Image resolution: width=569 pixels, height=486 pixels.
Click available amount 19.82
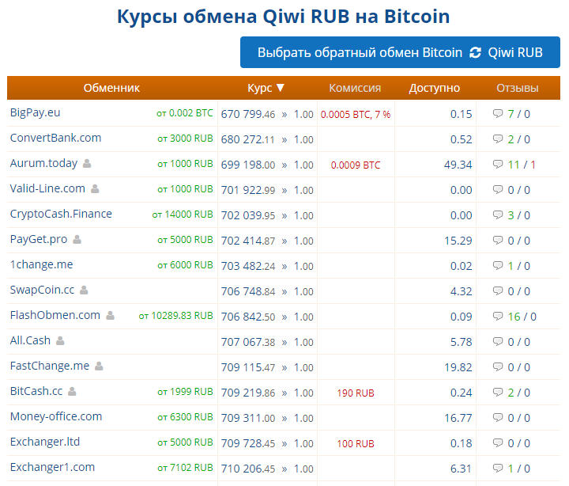[x=458, y=367]
